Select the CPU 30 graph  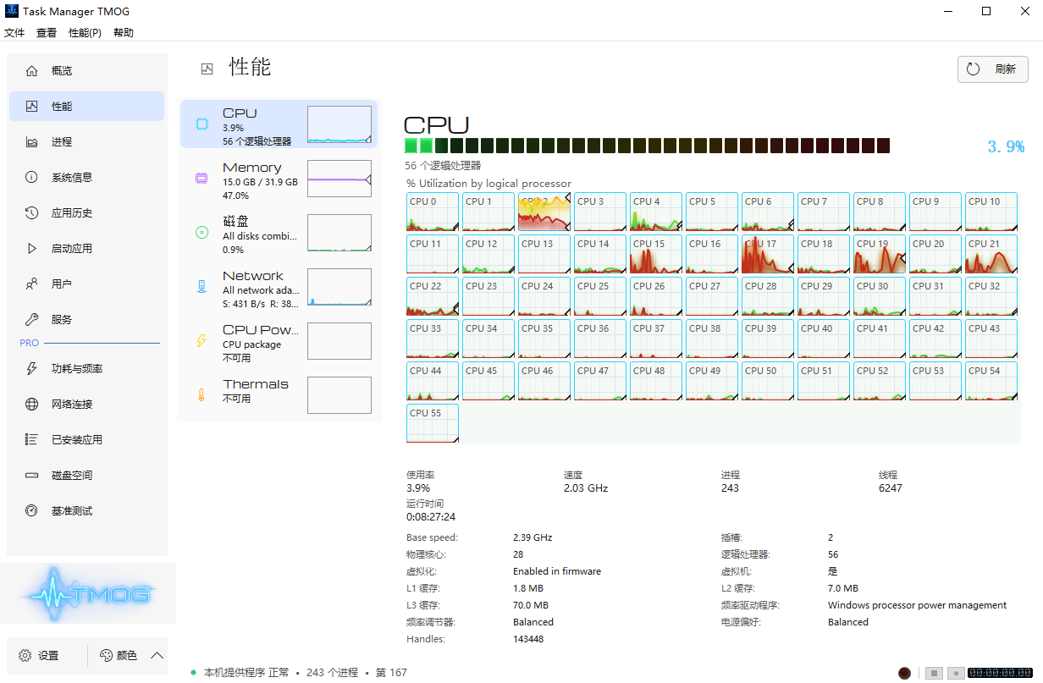click(880, 296)
